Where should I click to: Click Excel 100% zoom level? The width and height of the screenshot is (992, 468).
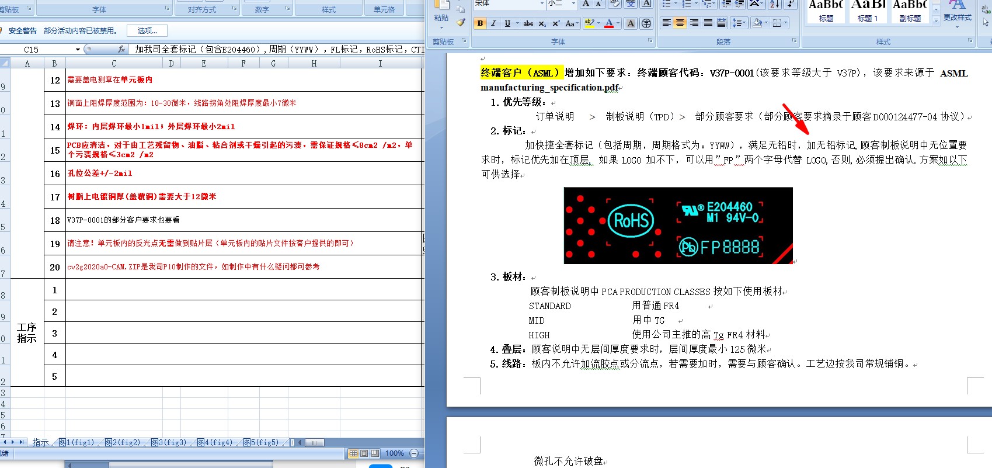pos(395,453)
